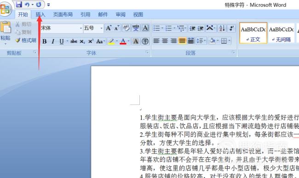The height and width of the screenshot is (178, 299).
Task: Click the Office button logo
Action: tap(5, 9)
